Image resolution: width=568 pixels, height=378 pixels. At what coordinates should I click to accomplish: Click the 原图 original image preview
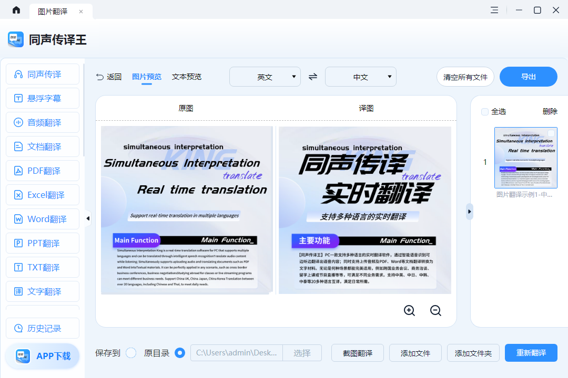click(187, 210)
